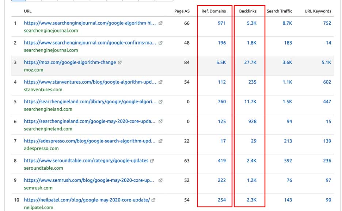Sort by Page AS column header
This screenshot has width=342, height=211.
click(x=182, y=11)
